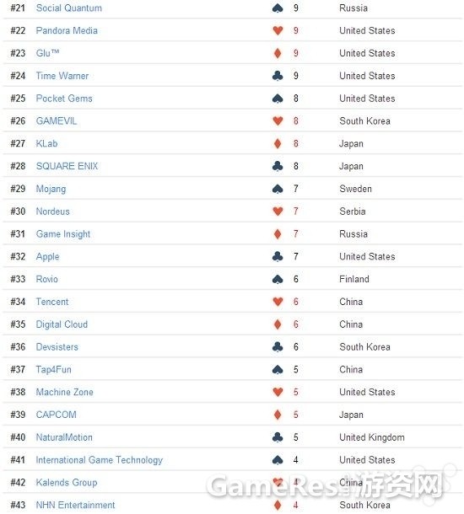The image size is (464, 514).
Task: Click the diamond icon in the CAPCOM row
Action: click(x=278, y=415)
